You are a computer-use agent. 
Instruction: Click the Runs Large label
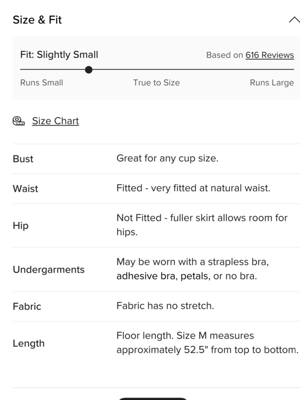[272, 83]
